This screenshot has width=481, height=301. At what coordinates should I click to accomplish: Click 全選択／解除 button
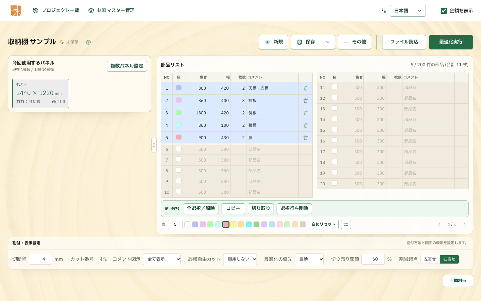pyautogui.click(x=201, y=209)
